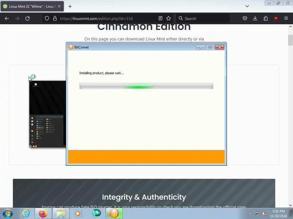Screen dimensions: 293x219
Task: Open Windows Explorer folder taskbar icon
Action: (x=61, y=213)
